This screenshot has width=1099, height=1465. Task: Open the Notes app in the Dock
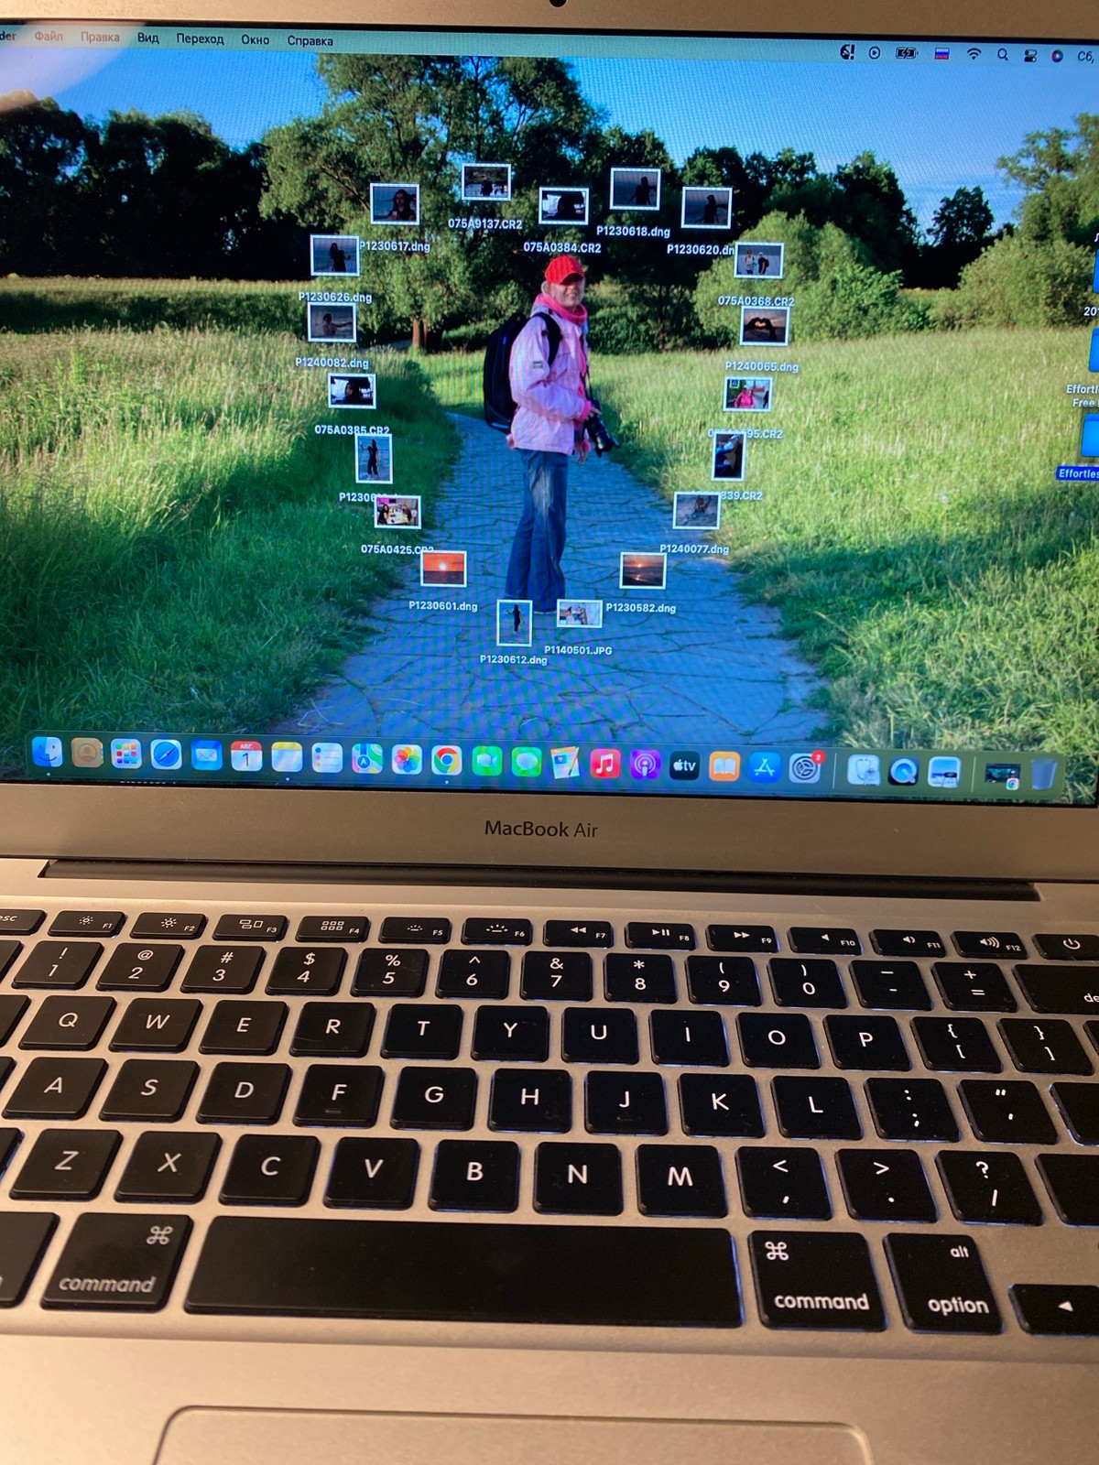286,757
